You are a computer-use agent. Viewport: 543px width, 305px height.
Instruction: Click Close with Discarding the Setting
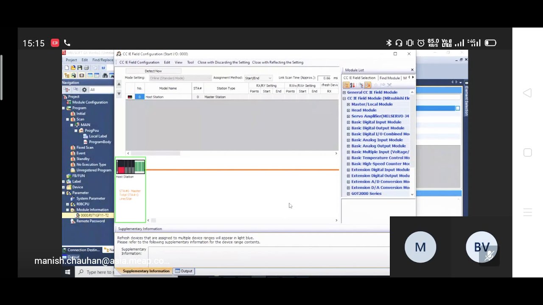[224, 62]
